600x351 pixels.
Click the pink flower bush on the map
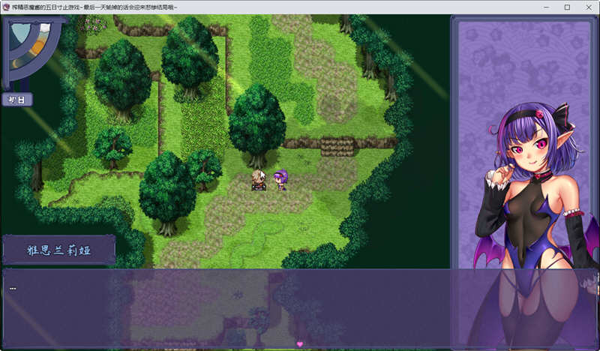point(94,25)
